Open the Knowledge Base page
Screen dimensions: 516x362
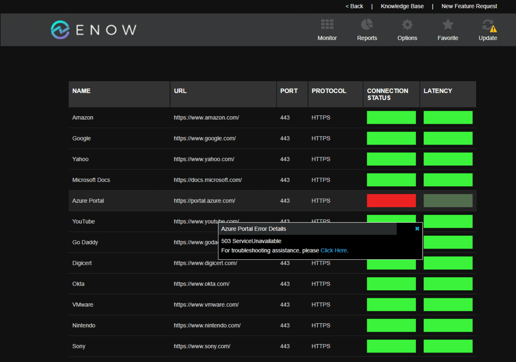[402, 6]
